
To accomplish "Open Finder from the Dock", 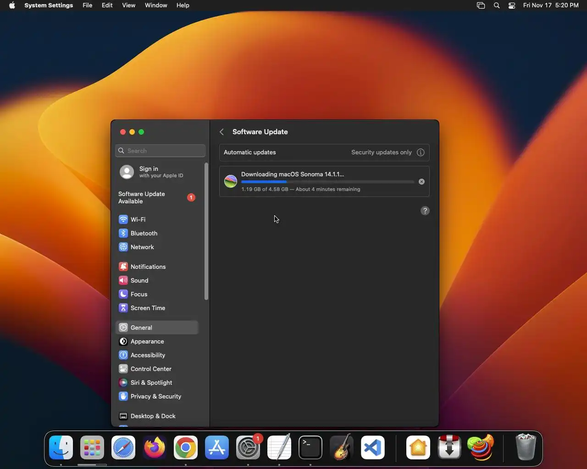I will click(x=61, y=447).
